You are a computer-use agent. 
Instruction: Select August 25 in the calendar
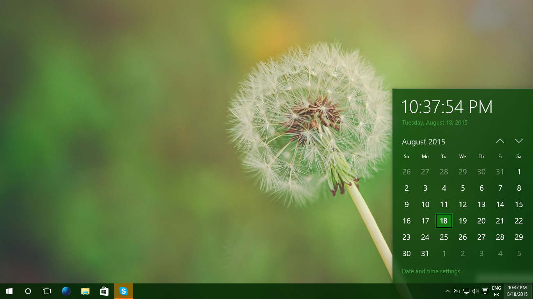point(444,237)
